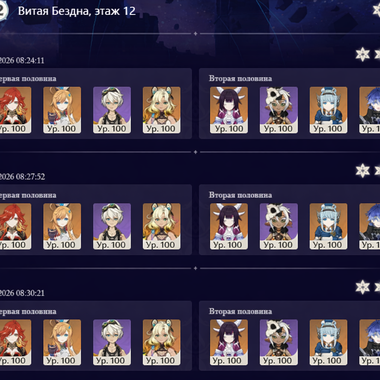This screenshot has height=380, width=380.
Task: Open the skull-helmet character in the 08:27:52 run
Action: [279, 226]
